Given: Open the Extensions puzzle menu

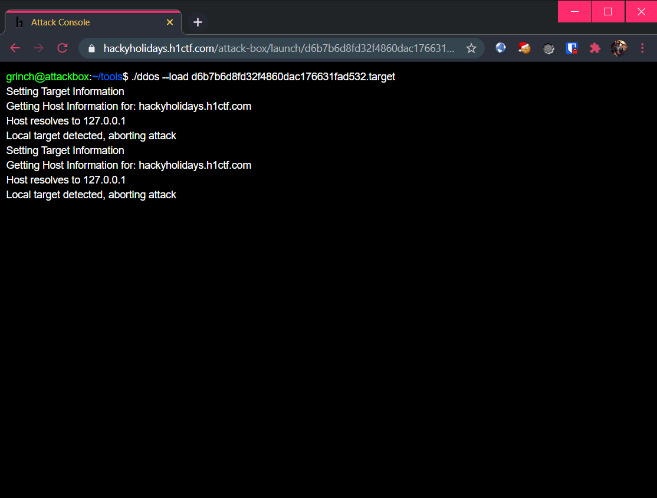Looking at the screenshot, I should (x=595, y=48).
